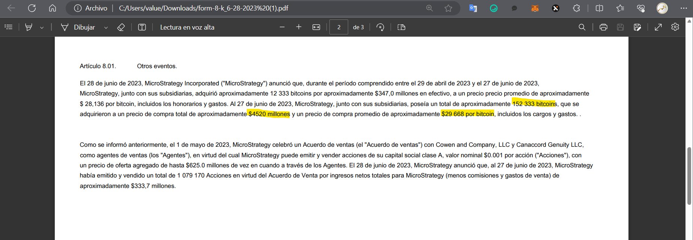Open the Grammarly extension icon

(x=494, y=8)
